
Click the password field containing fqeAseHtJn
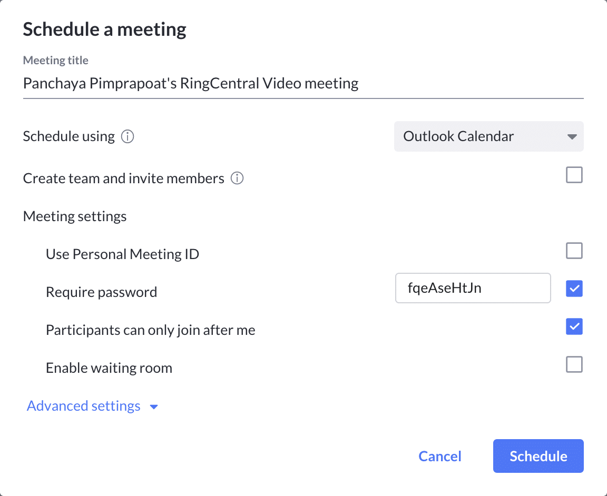473,288
